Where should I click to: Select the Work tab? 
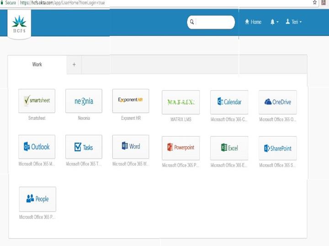coord(37,65)
